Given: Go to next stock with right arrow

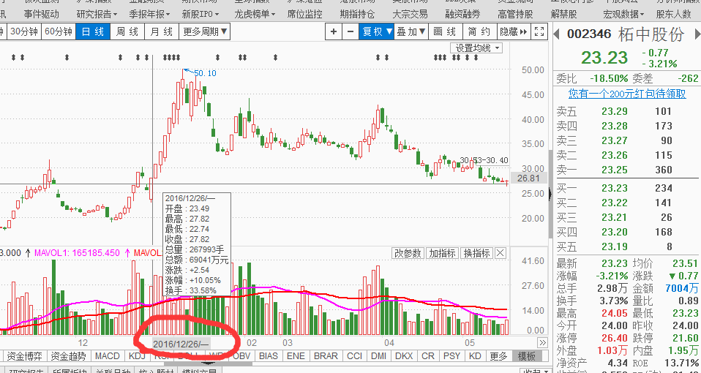Looking at the screenshot, I should coord(697,34).
